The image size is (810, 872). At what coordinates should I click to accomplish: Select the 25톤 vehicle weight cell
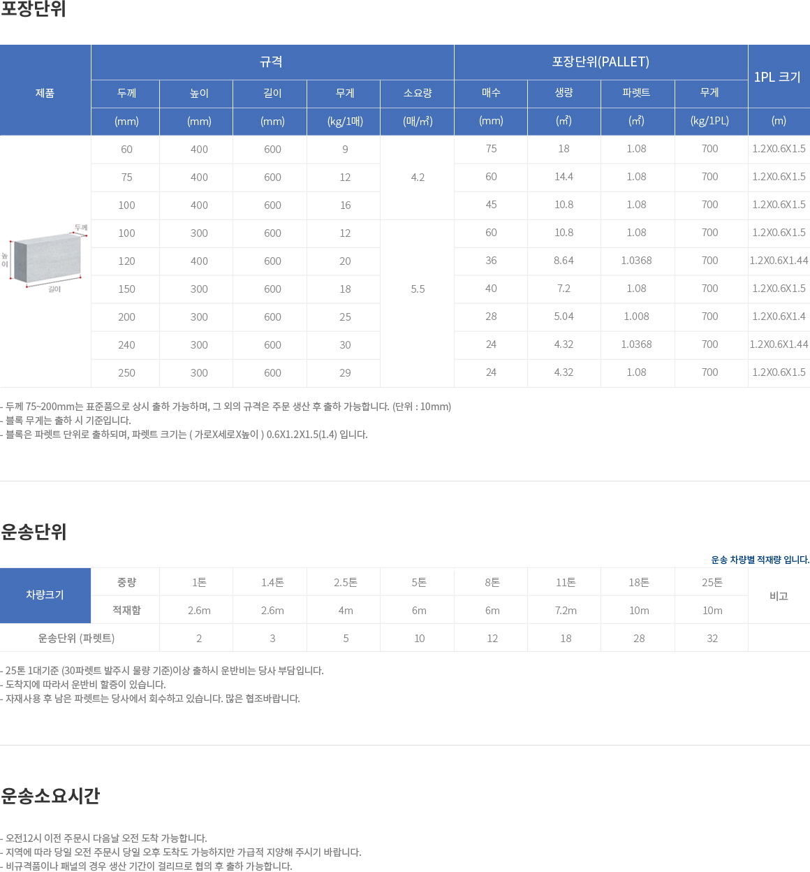pyautogui.click(x=712, y=582)
